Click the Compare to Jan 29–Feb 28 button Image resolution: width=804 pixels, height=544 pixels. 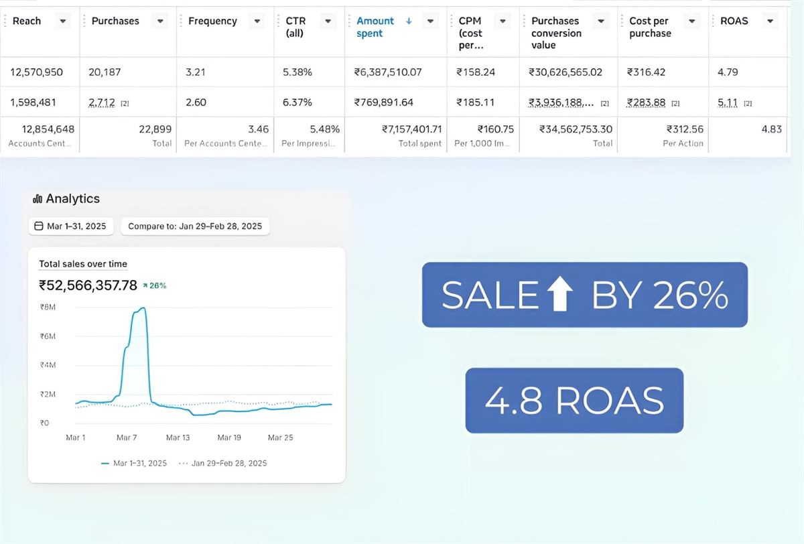point(195,226)
